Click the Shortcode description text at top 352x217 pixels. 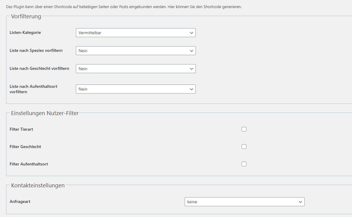click(x=124, y=7)
